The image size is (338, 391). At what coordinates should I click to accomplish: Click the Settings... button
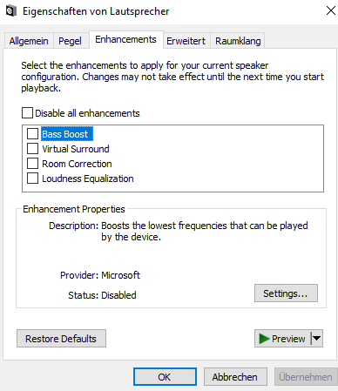(286, 293)
